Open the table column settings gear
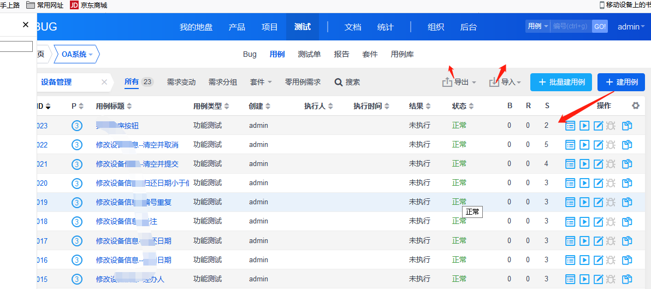Screen dimensions: 651x289 (x=636, y=106)
